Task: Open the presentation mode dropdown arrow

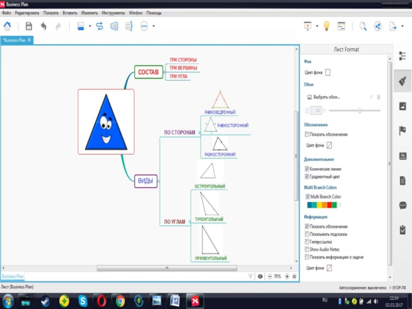Action: (317, 26)
